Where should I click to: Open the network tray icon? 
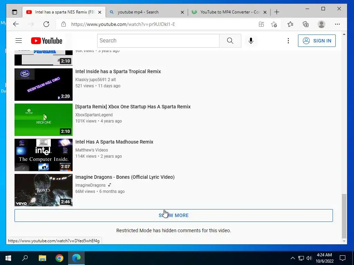301,258
